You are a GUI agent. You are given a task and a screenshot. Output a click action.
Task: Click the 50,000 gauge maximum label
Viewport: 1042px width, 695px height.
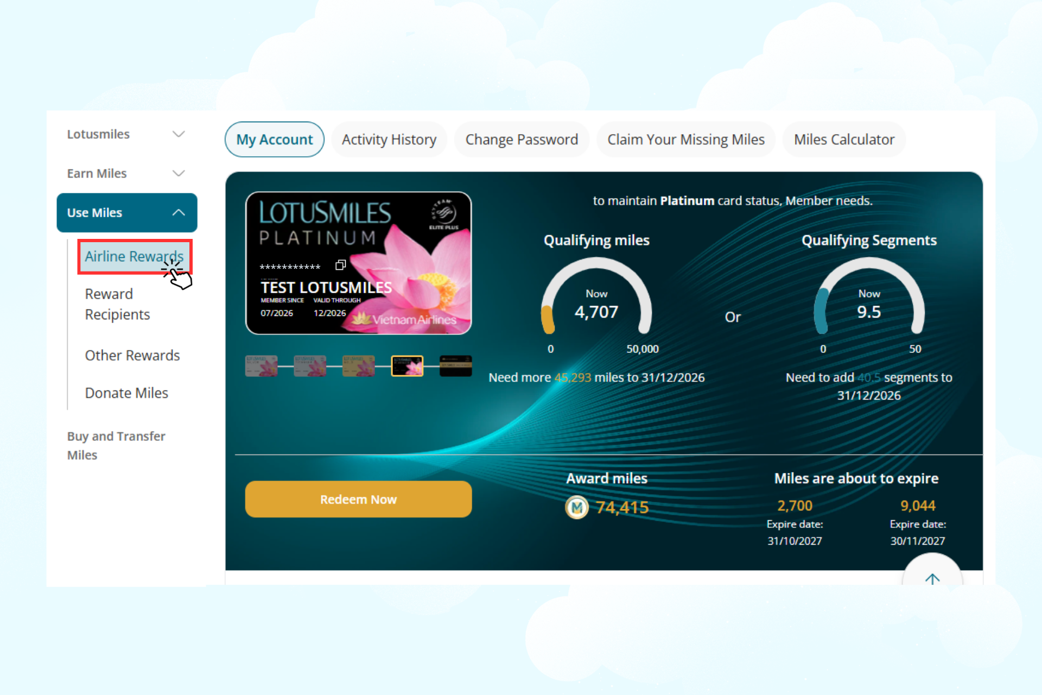pyautogui.click(x=643, y=349)
